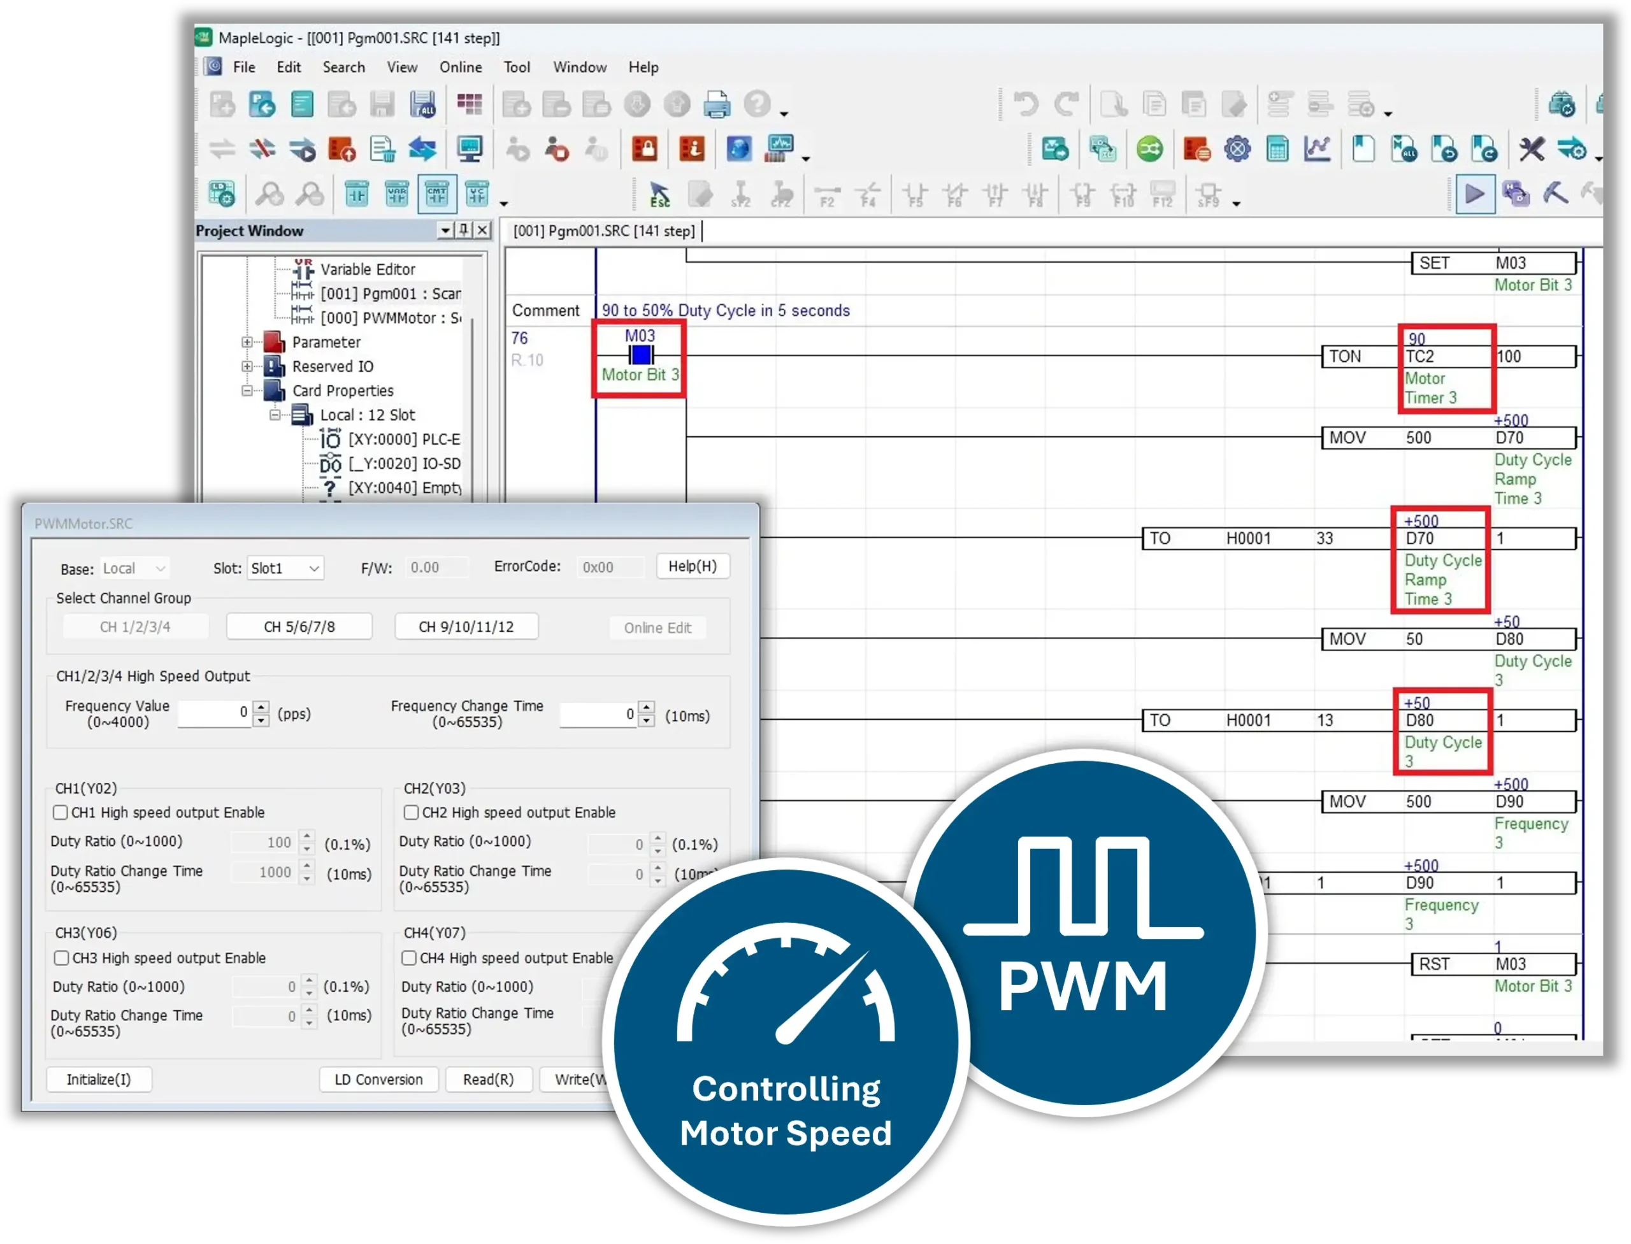Viewport: 1631px width, 1244px height.
Task: Click the bookmark page icon
Action: point(1363,150)
